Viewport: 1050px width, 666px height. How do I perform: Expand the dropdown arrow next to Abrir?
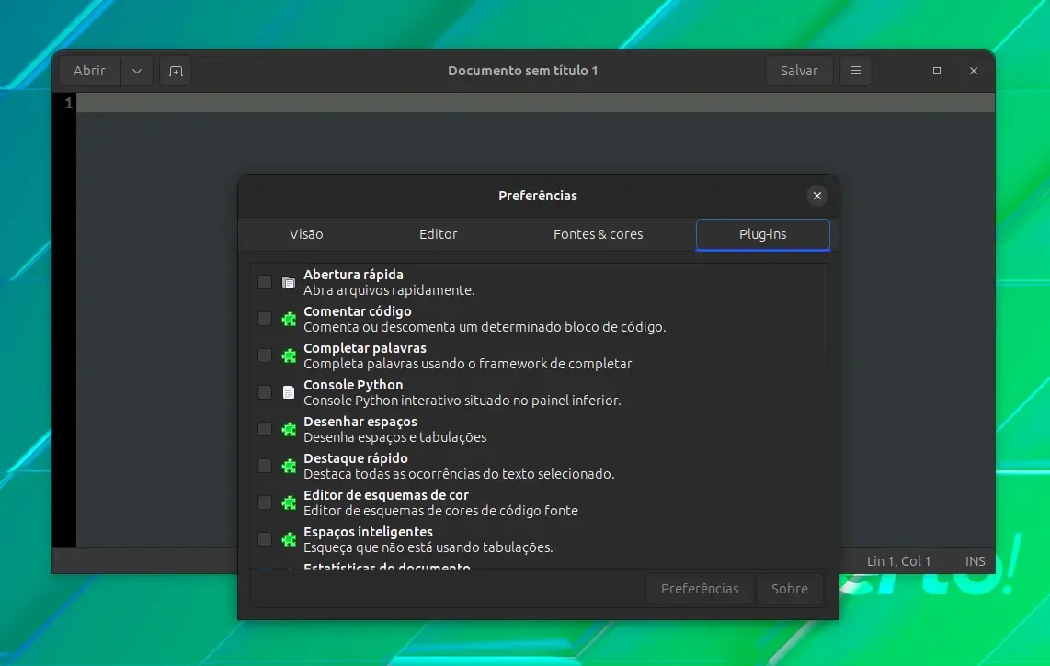pyautogui.click(x=137, y=71)
